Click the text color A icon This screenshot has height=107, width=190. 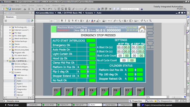pyautogui.click(x=87, y=21)
